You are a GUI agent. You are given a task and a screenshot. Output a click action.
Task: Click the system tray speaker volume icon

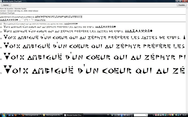tap(180, 115)
